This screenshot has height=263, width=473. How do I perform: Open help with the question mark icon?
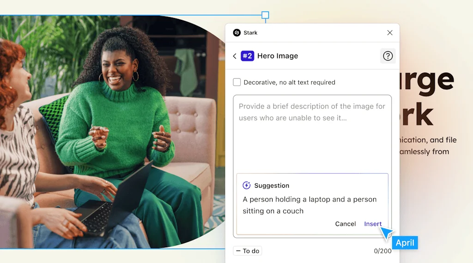(x=388, y=56)
